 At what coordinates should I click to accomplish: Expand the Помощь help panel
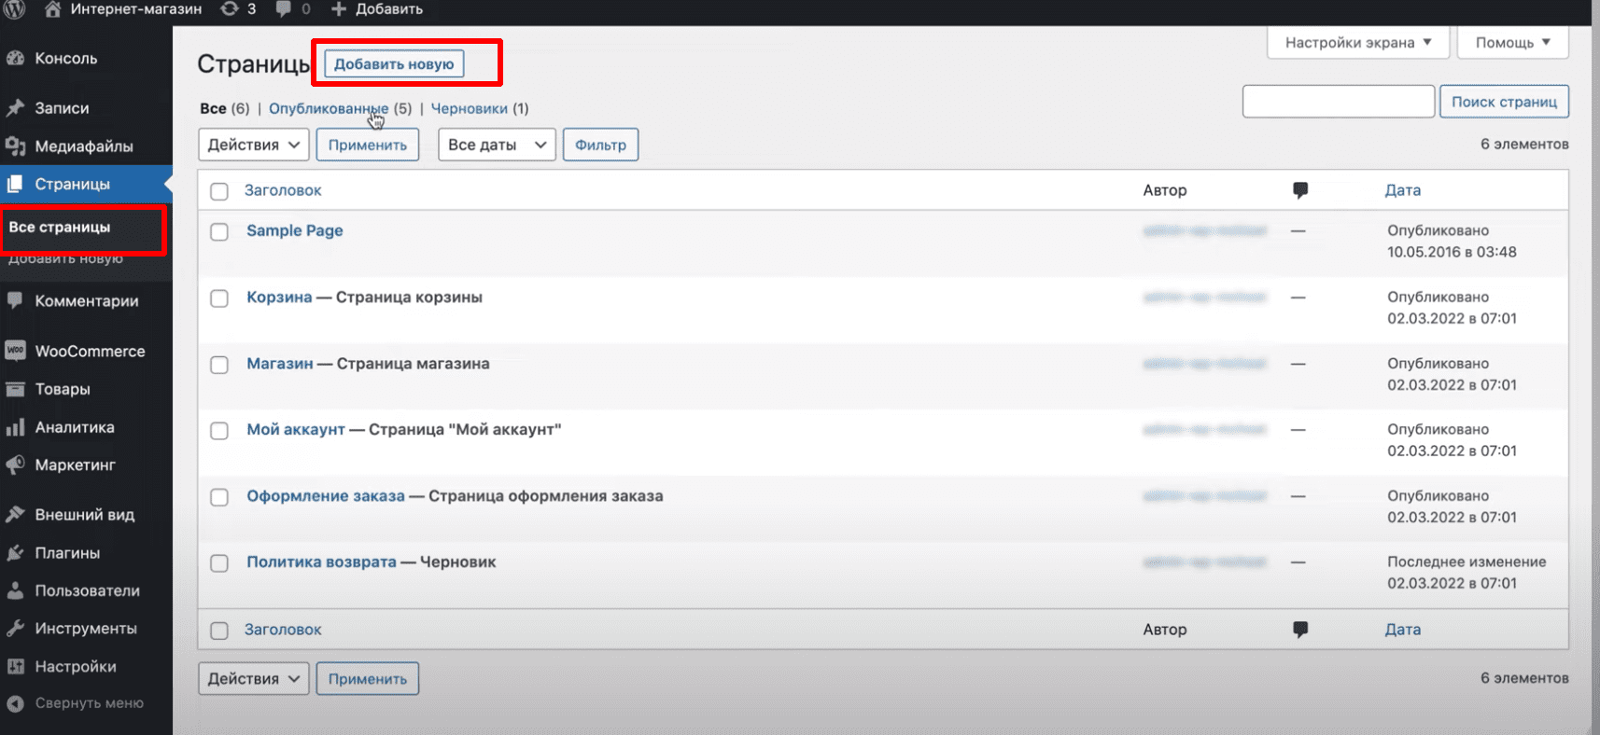click(1512, 42)
